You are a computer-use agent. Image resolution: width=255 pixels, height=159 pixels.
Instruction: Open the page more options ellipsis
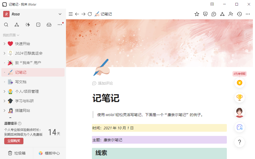248,14
